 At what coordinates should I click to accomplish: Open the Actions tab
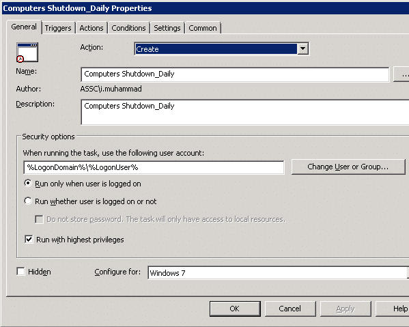pyautogui.click(x=91, y=28)
